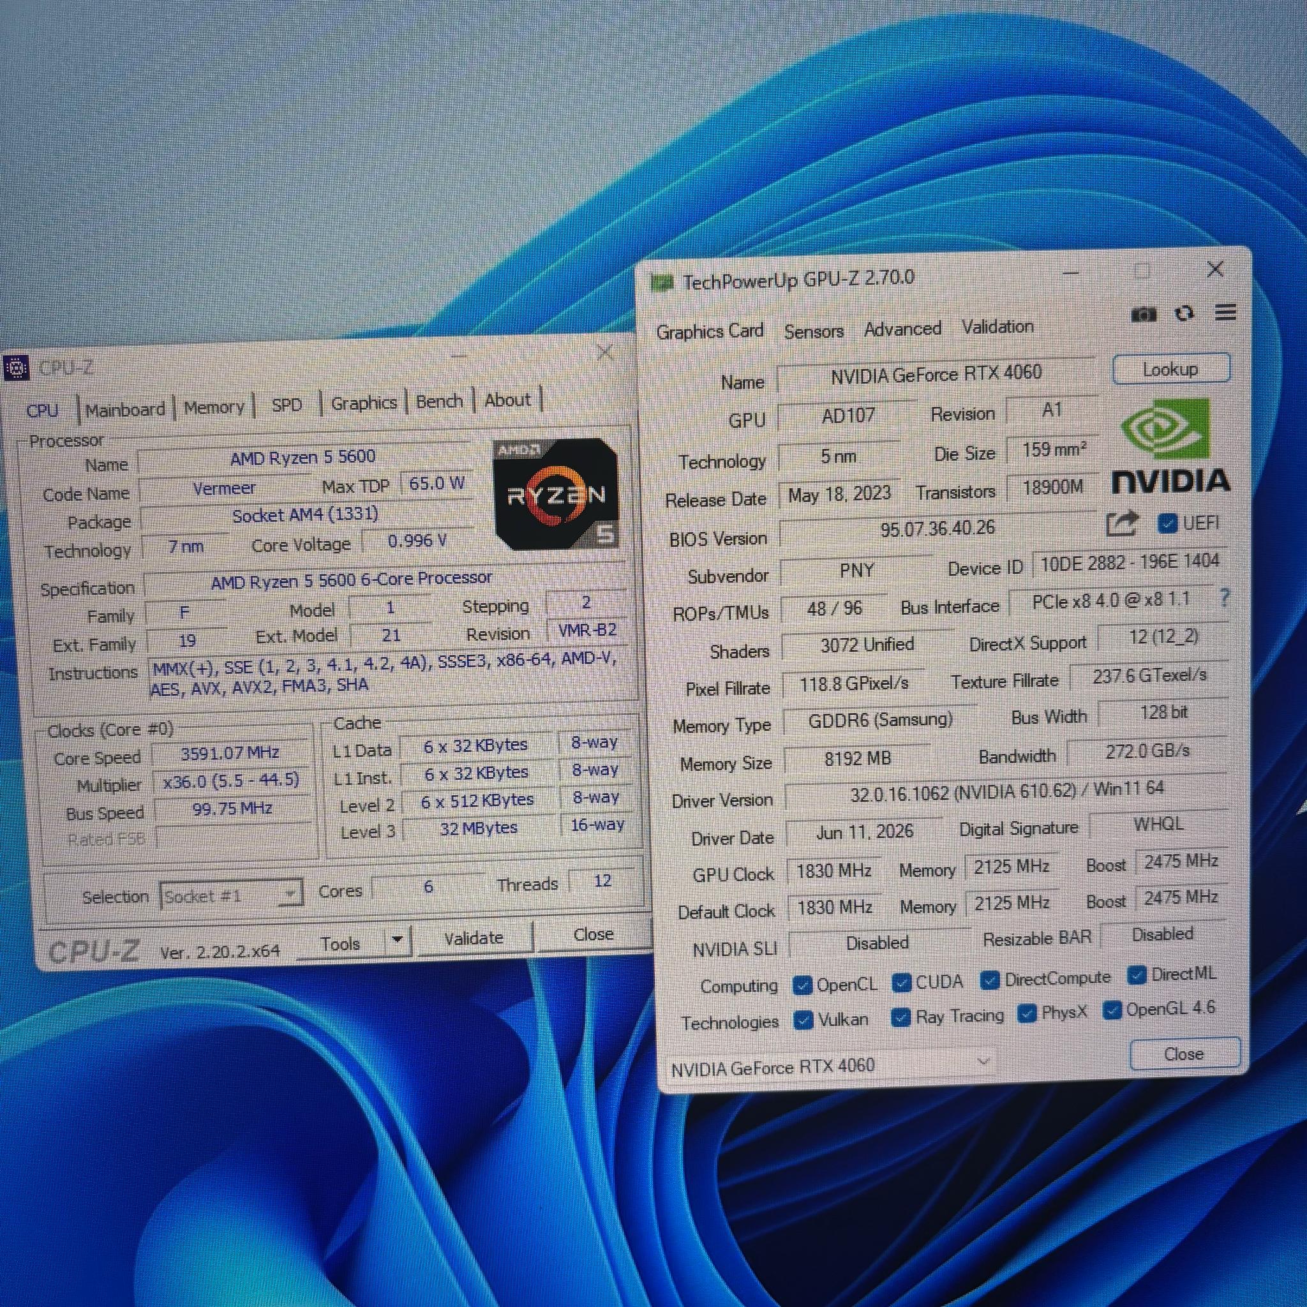Open the Validation tab in GPU-Z
1307x1307 pixels.
(x=998, y=327)
